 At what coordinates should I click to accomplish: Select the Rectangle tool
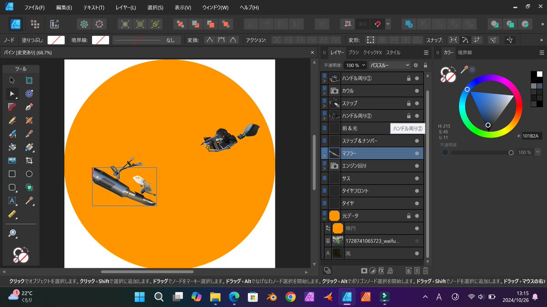click(x=12, y=174)
